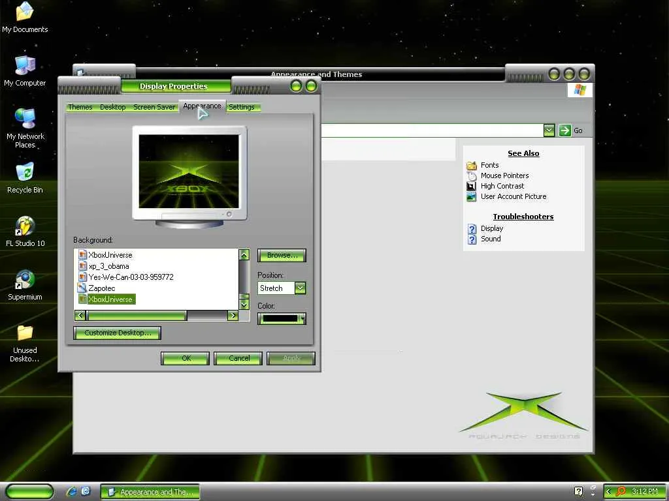Confirm with the OK button
The image size is (669, 501).
tap(185, 358)
